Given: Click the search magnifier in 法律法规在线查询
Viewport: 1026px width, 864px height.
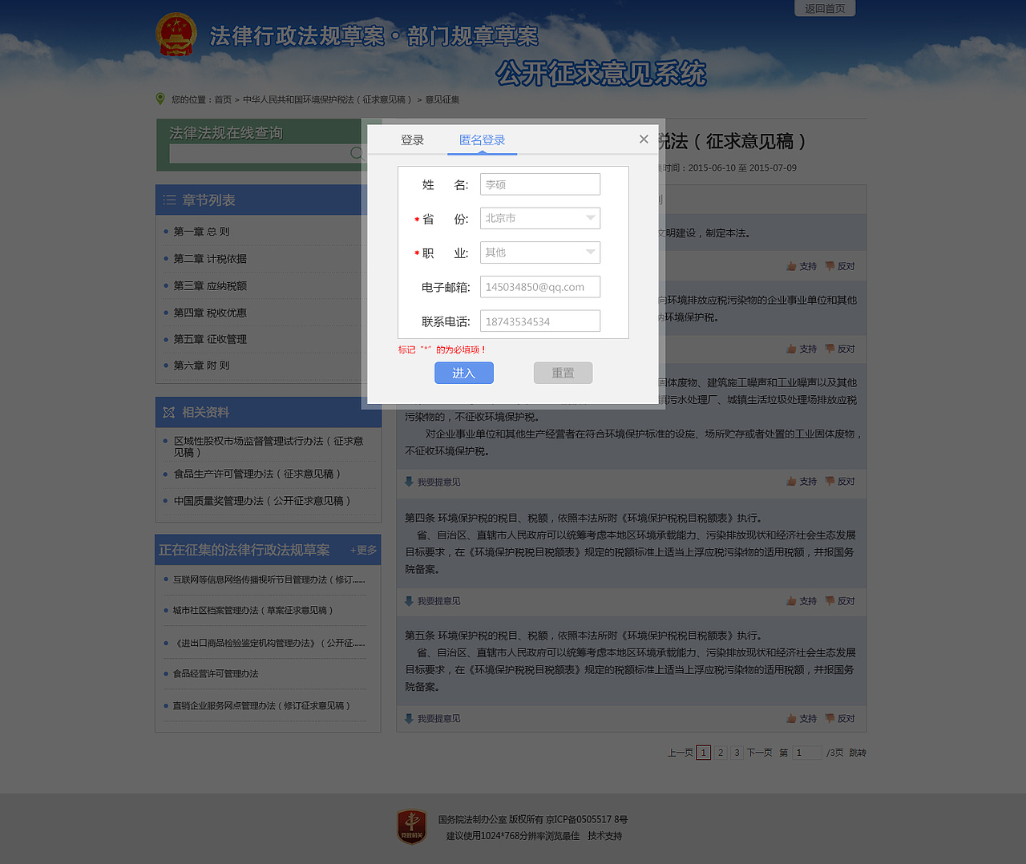Looking at the screenshot, I should coord(357,153).
